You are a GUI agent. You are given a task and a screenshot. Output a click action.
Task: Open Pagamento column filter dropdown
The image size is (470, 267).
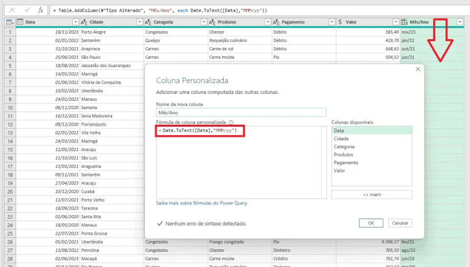(331, 22)
